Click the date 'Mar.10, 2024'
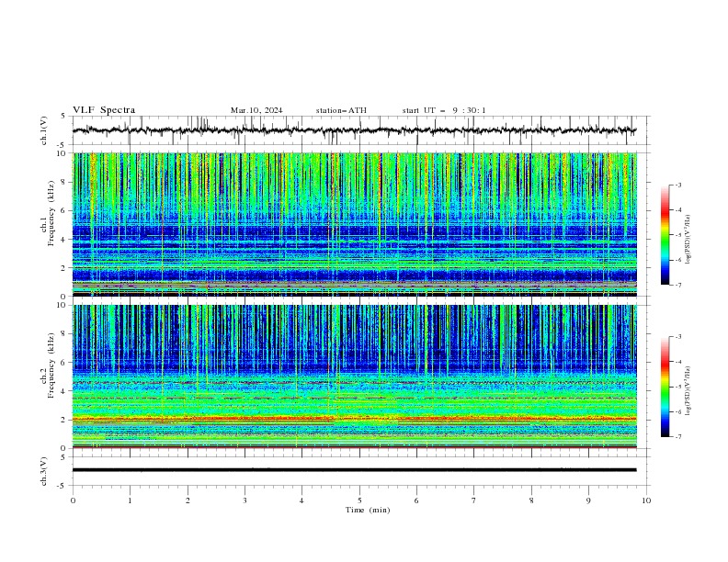 tap(256, 110)
